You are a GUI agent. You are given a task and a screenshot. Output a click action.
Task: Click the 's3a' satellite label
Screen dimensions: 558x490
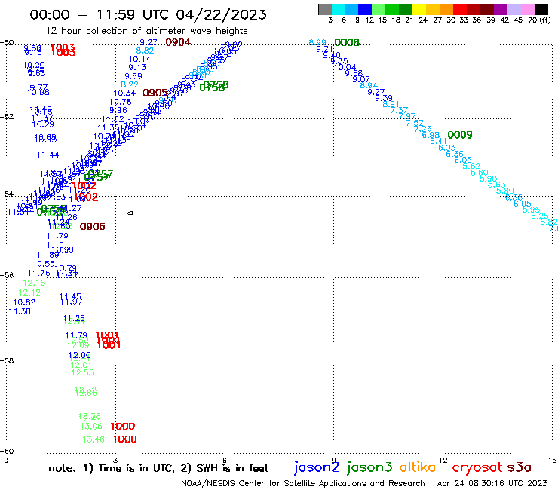coord(520,467)
